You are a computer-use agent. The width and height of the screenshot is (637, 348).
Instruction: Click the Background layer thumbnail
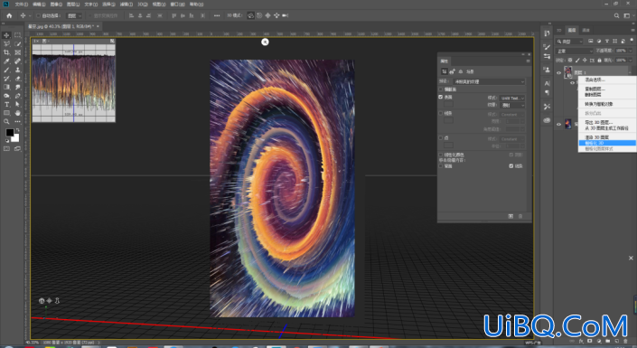(x=568, y=124)
